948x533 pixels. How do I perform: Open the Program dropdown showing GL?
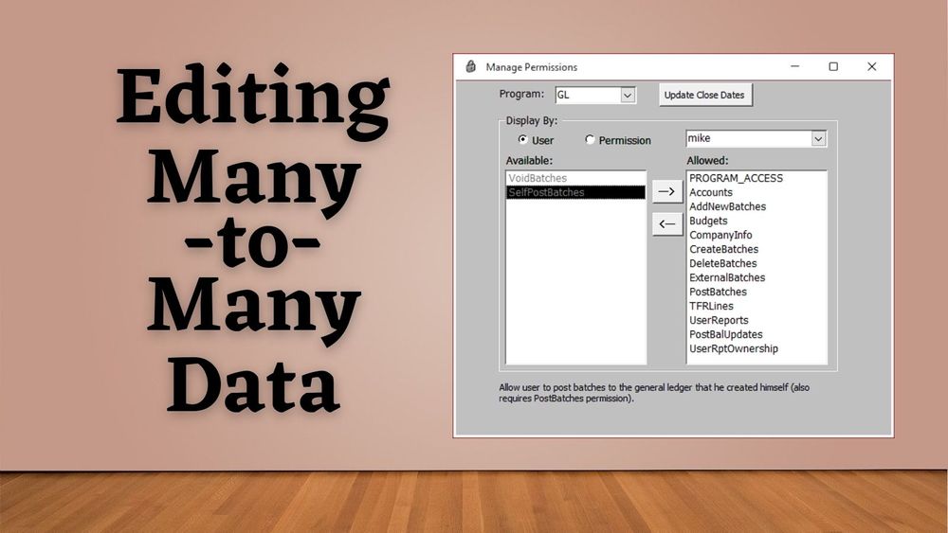[628, 95]
